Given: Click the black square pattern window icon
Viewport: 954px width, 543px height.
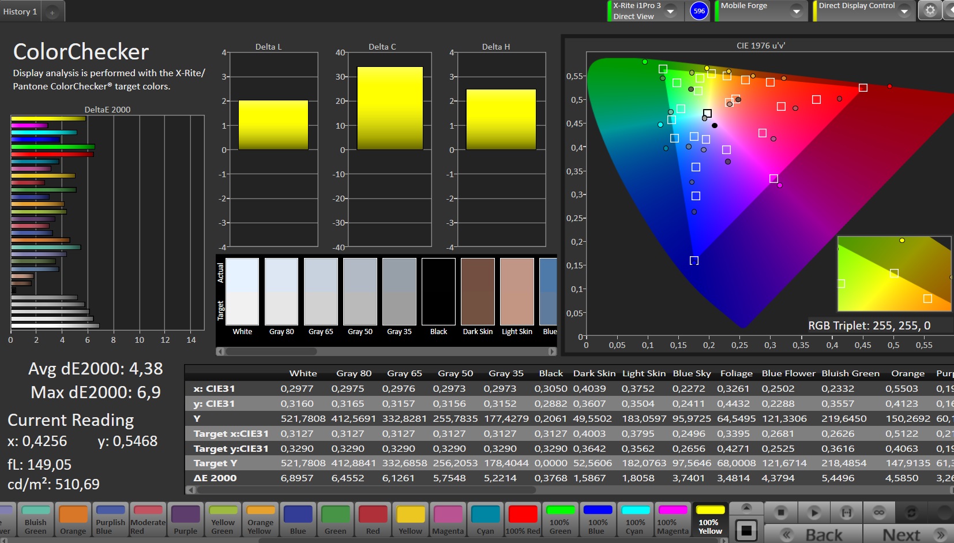Looking at the screenshot, I should pos(746,531).
